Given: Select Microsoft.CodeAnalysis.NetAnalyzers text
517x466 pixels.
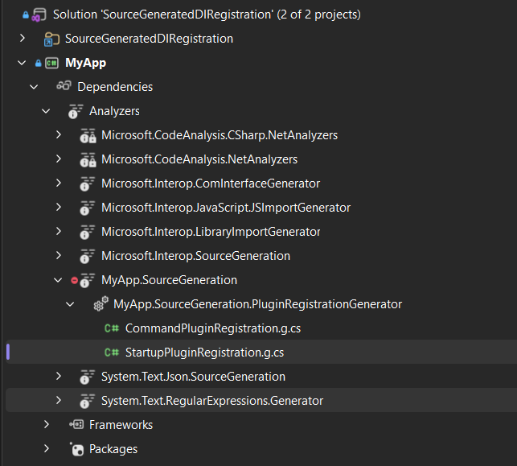Looking at the screenshot, I should [199, 159].
